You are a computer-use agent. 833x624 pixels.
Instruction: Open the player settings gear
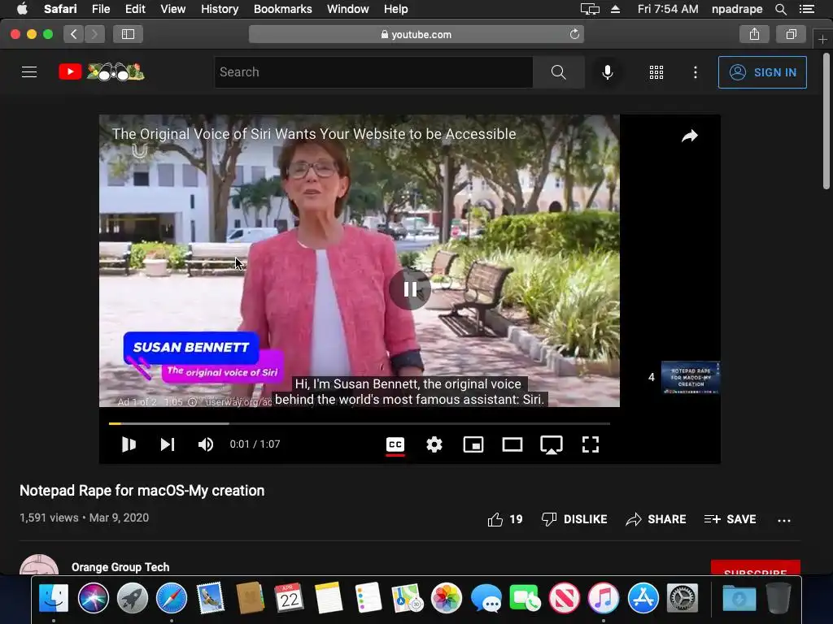(x=434, y=444)
